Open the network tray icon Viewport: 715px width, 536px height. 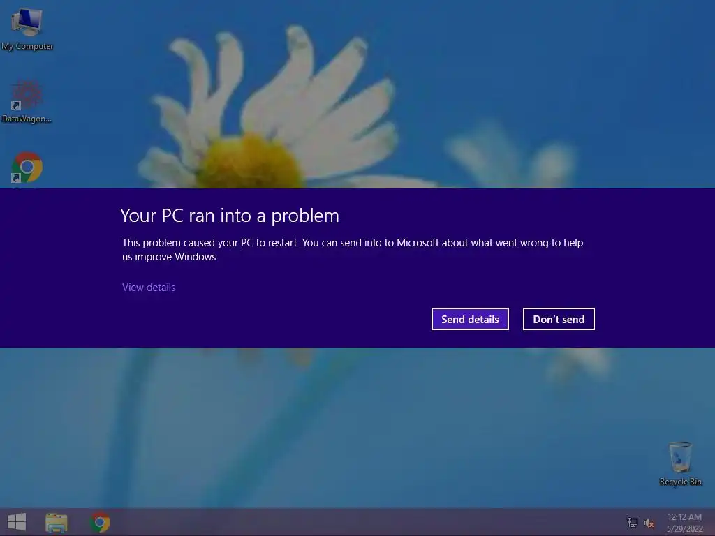(633, 522)
